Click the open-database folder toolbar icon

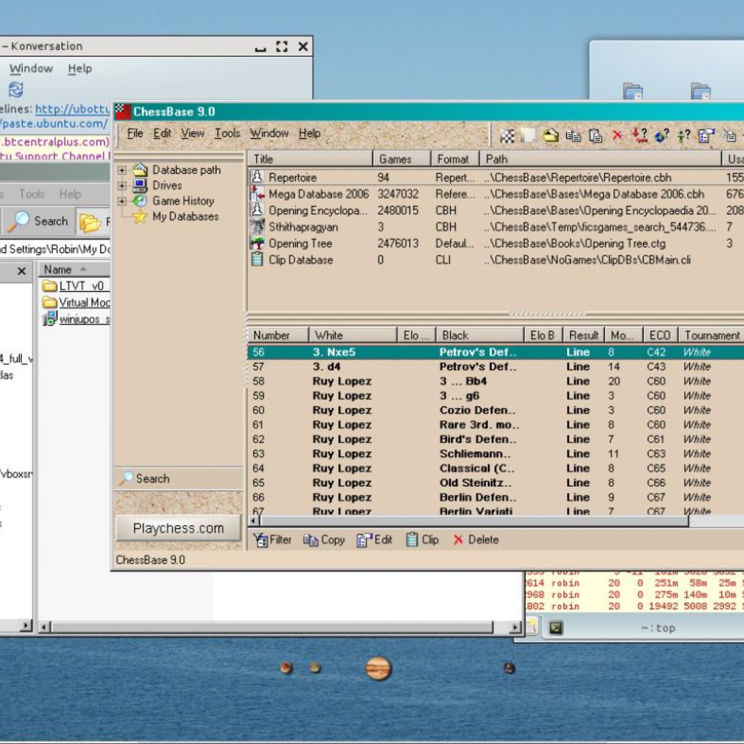(x=551, y=136)
